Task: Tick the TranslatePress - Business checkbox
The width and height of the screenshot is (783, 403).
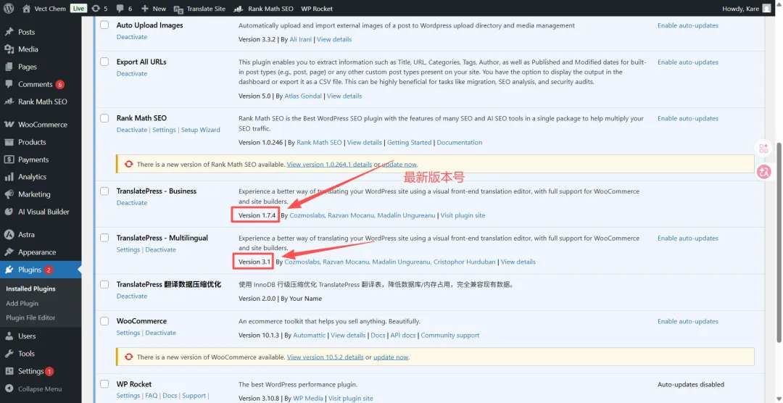Action: pyautogui.click(x=104, y=191)
